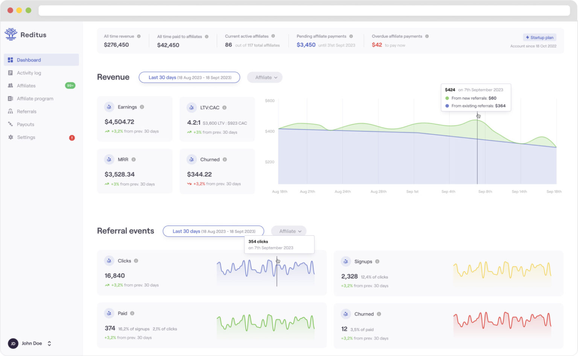Image resolution: width=578 pixels, height=356 pixels.
Task: Click the info icon next to All time revenue
Action: click(x=138, y=36)
